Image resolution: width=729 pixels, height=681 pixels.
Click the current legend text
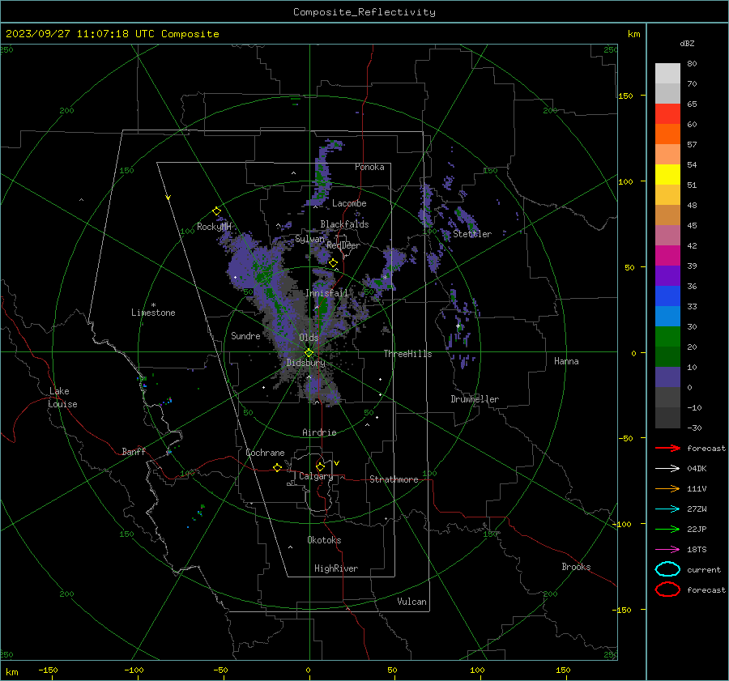click(x=704, y=569)
